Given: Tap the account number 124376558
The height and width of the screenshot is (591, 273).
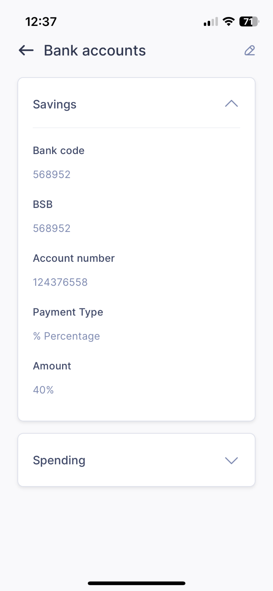Looking at the screenshot, I should coord(60,282).
